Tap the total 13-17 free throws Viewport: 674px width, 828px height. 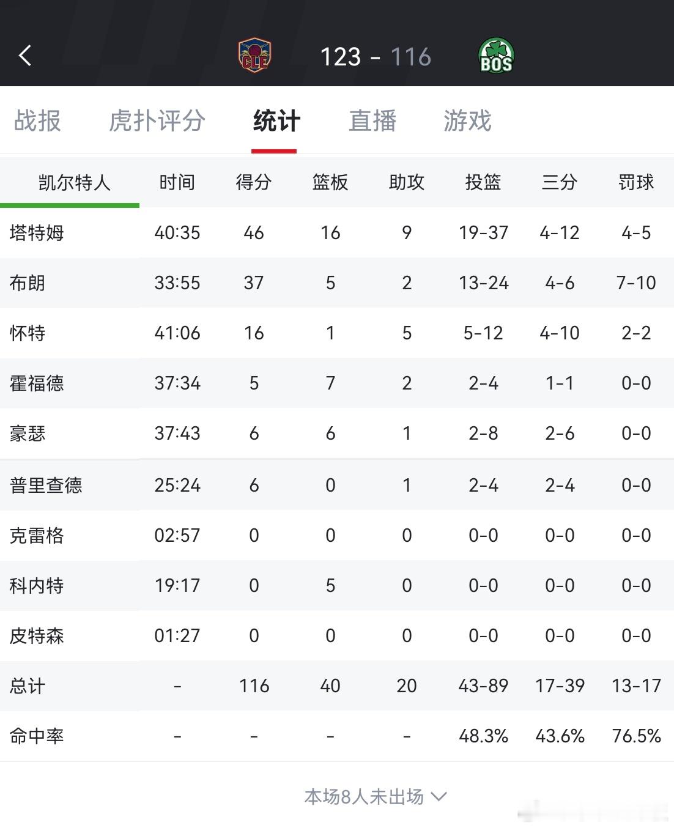click(x=636, y=686)
